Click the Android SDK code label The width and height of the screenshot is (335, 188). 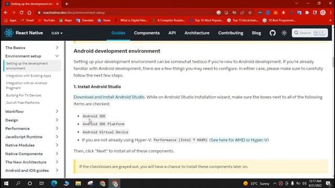94,116
